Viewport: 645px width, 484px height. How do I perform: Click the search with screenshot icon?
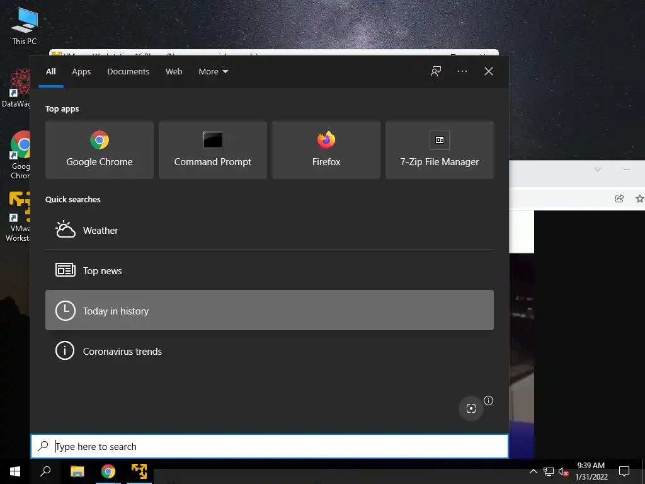coord(471,408)
